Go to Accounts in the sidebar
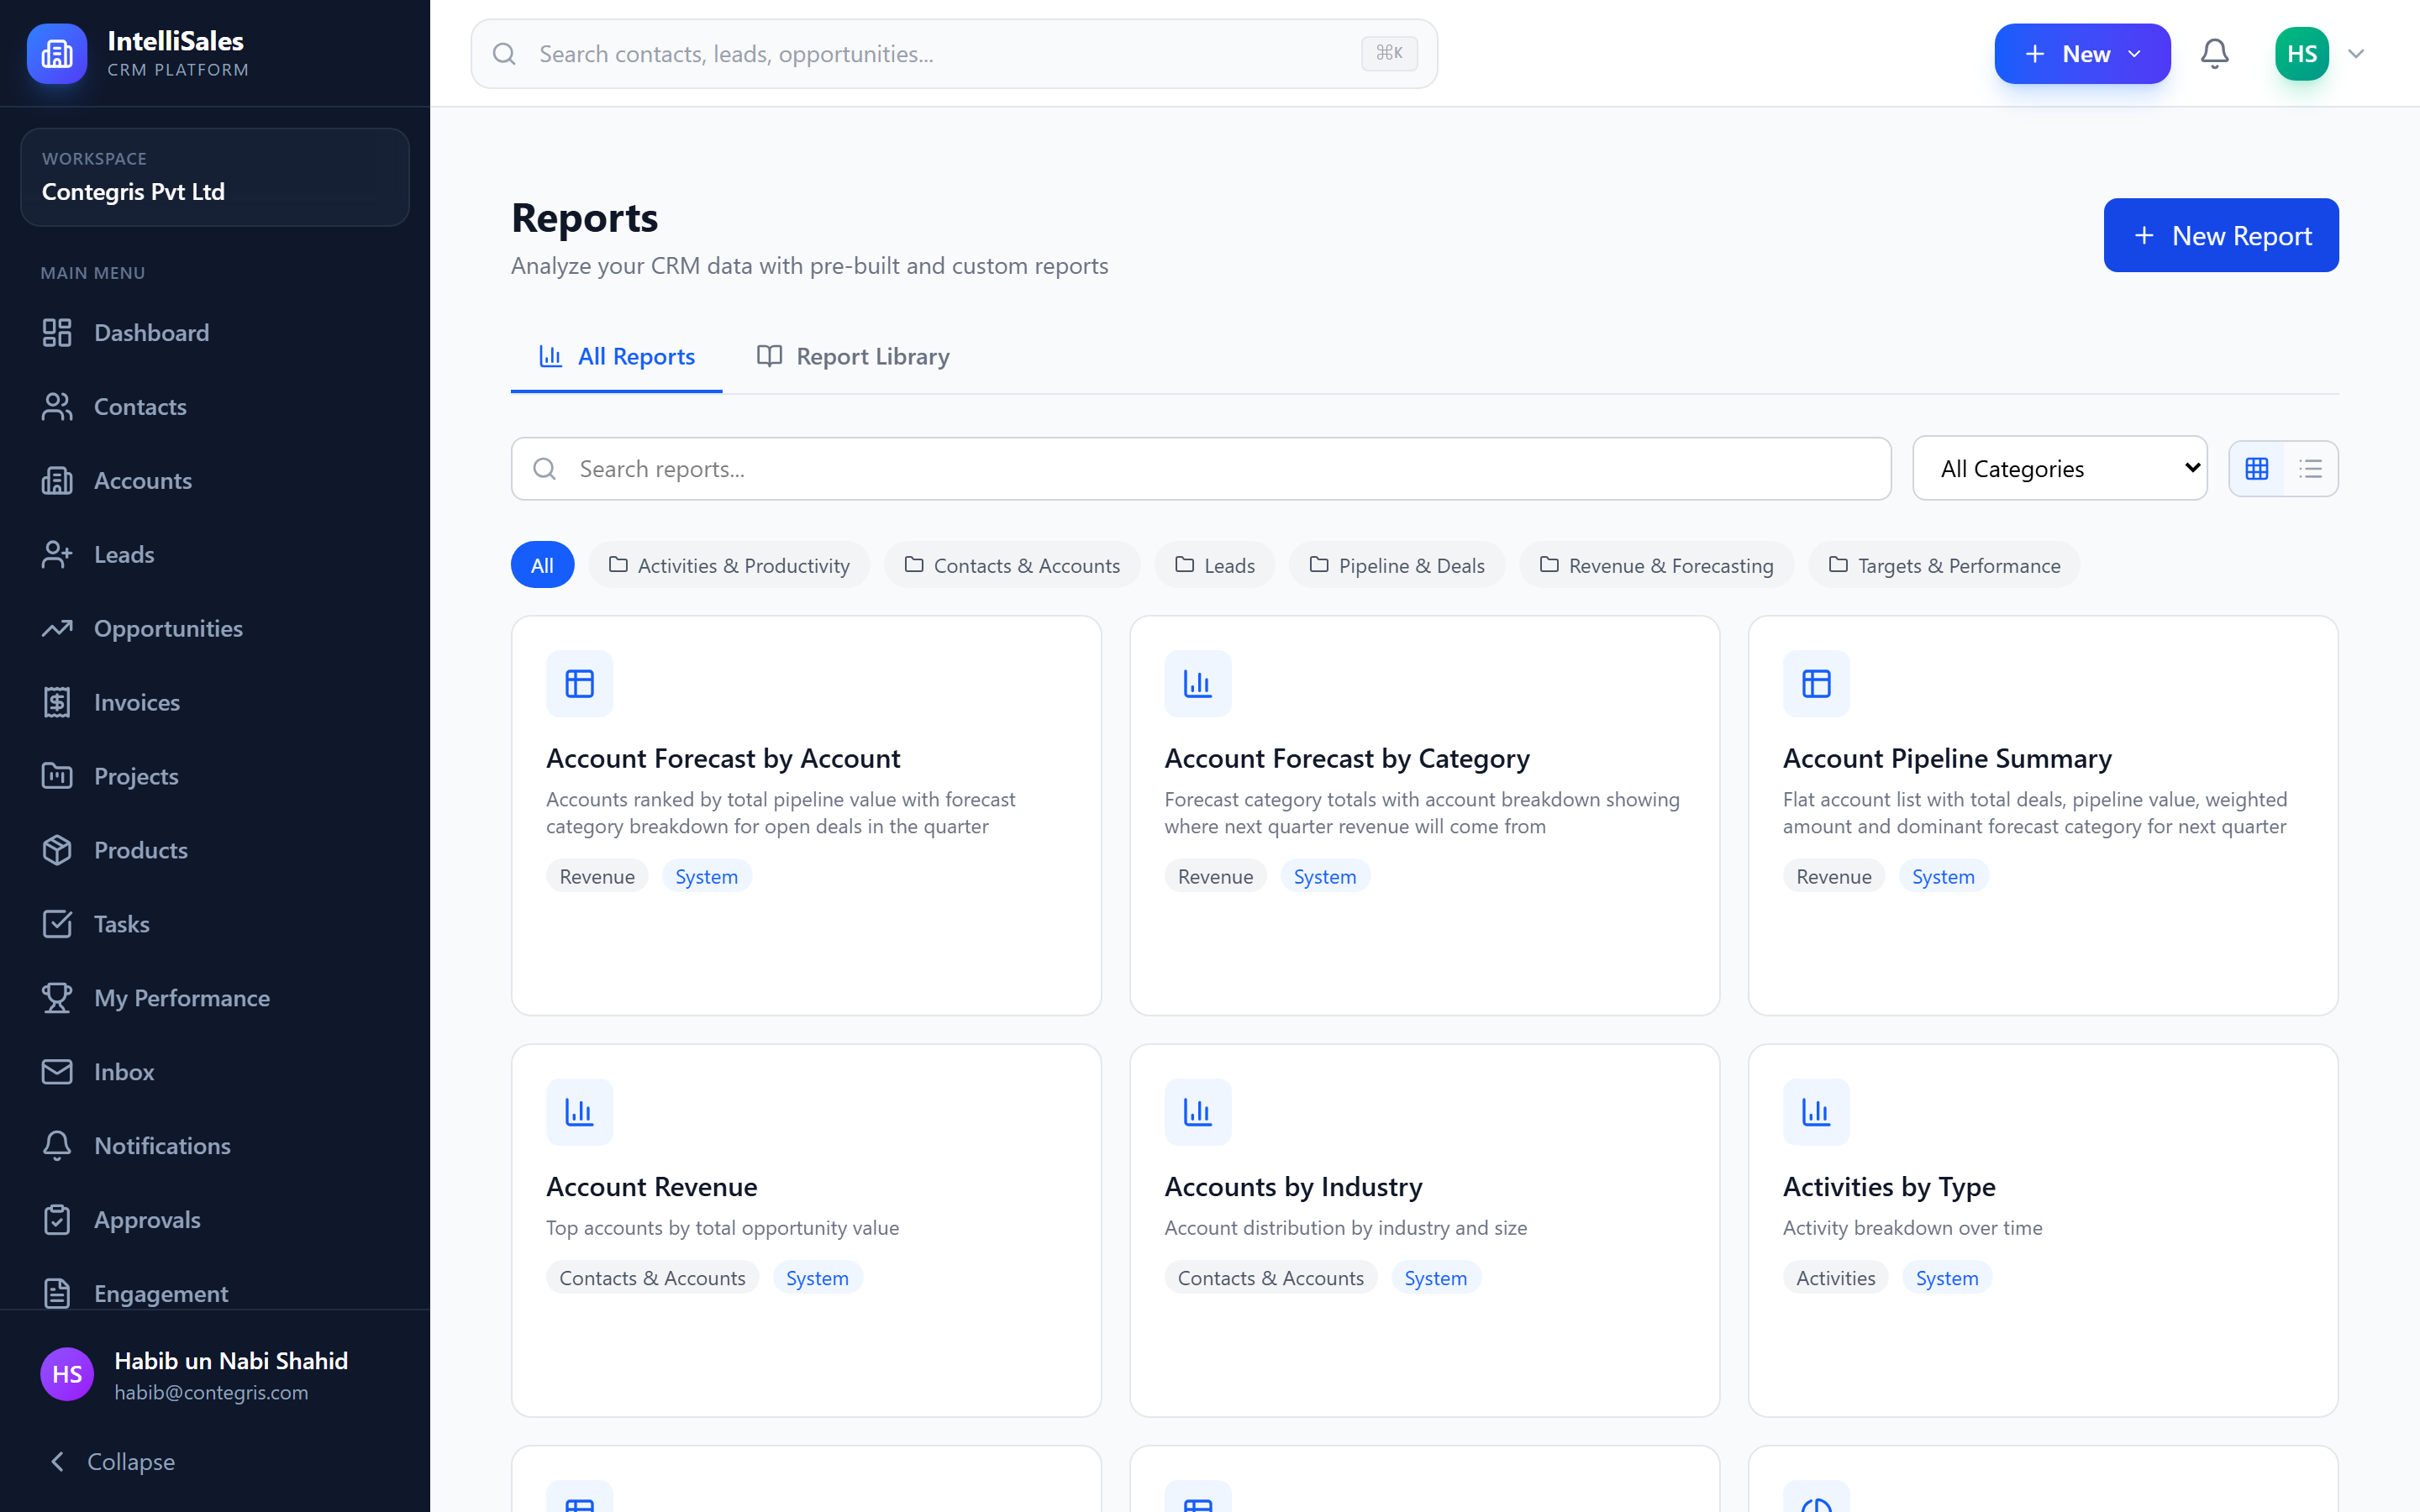The height and width of the screenshot is (1512, 2420). [215, 480]
